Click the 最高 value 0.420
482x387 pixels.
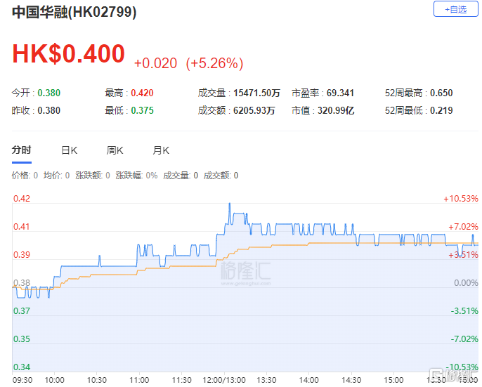point(143,93)
